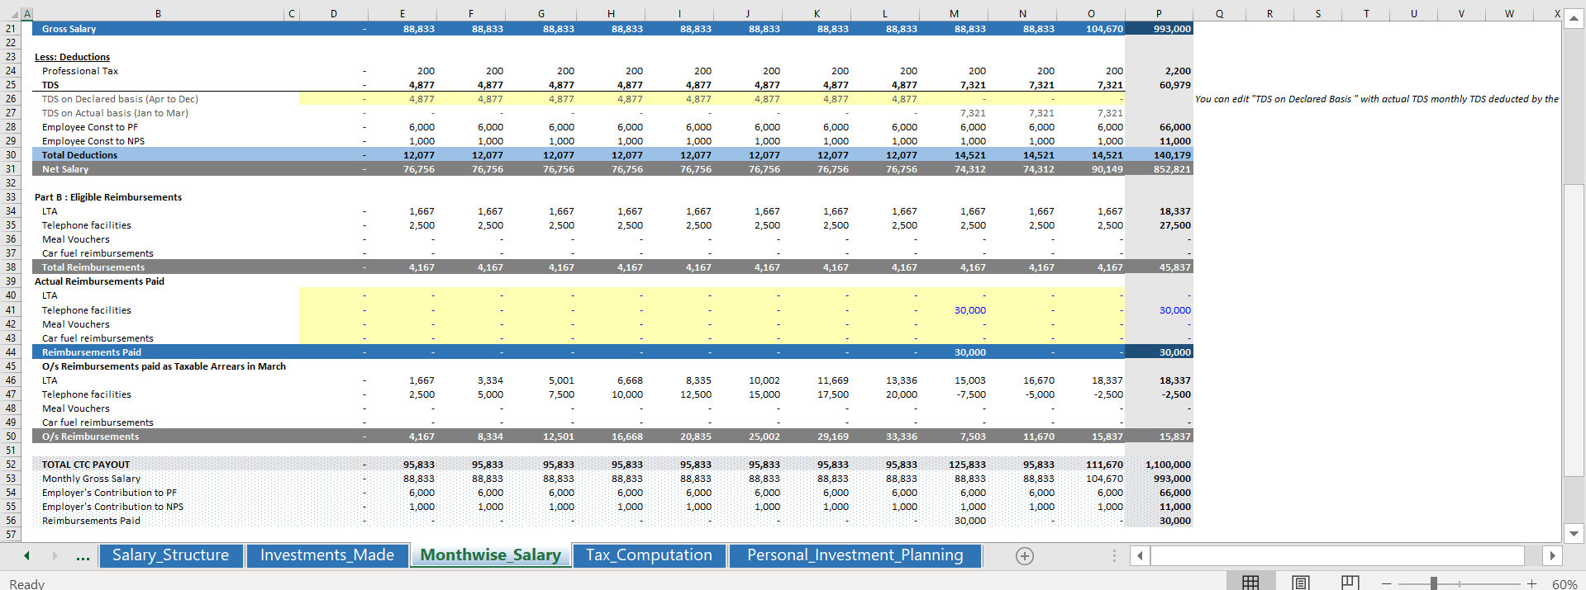Viewport: 1586px width, 590px height.
Task: Click the 'Reimbursements Paid' blue row label
Action: point(92,352)
